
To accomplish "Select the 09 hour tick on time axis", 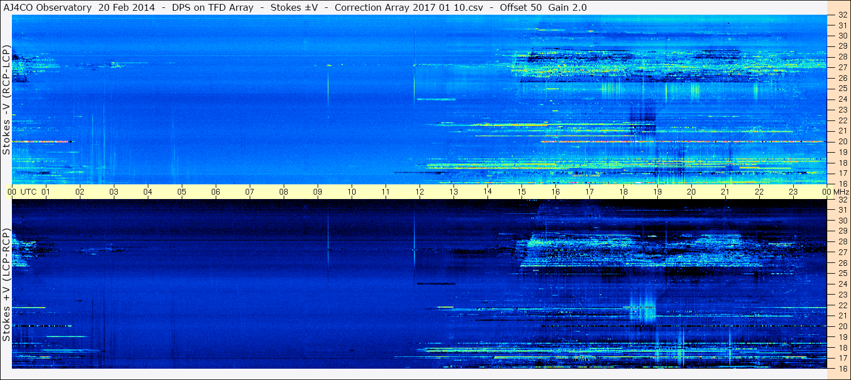I will click(x=318, y=192).
